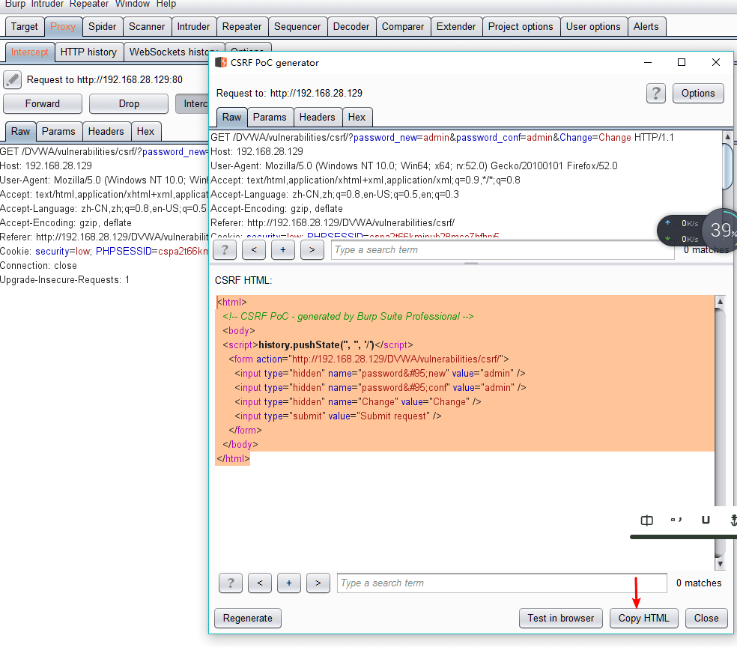This screenshot has height=647, width=737.
Task: Open the Window menu
Action: pos(133,4)
